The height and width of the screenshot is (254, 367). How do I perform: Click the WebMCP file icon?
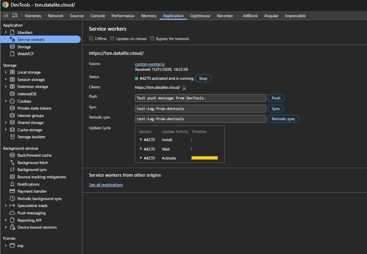(x=12, y=54)
